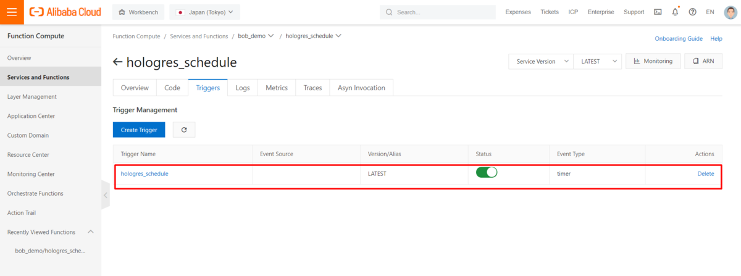
Task: Open the Onboarding Guide link
Action: [x=679, y=38]
